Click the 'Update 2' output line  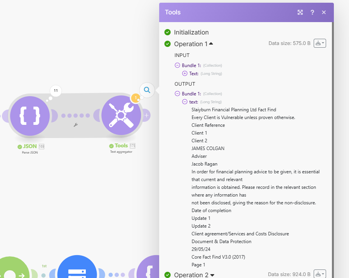click(201, 226)
